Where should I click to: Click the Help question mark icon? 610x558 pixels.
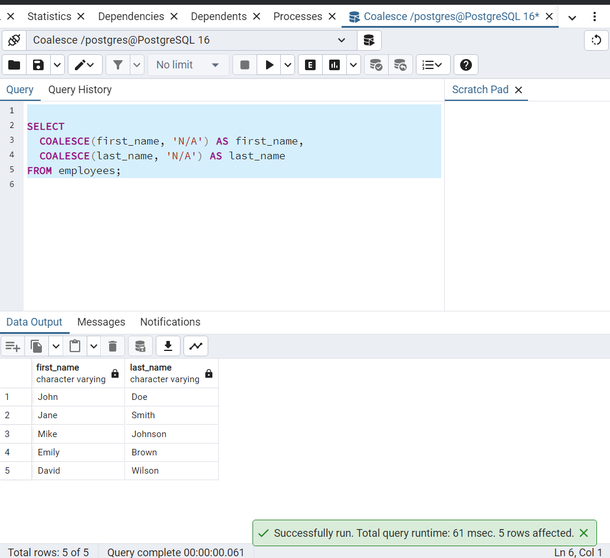click(x=465, y=64)
